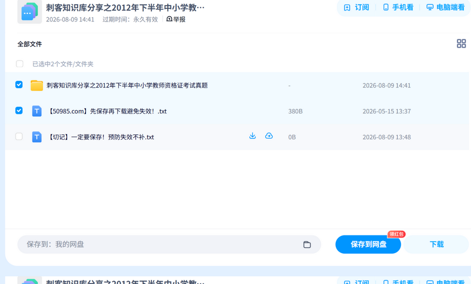Image resolution: width=471 pixels, height=284 pixels.
Task: Click 电脑端看 to view on desktop client
Action: click(x=445, y=8)
